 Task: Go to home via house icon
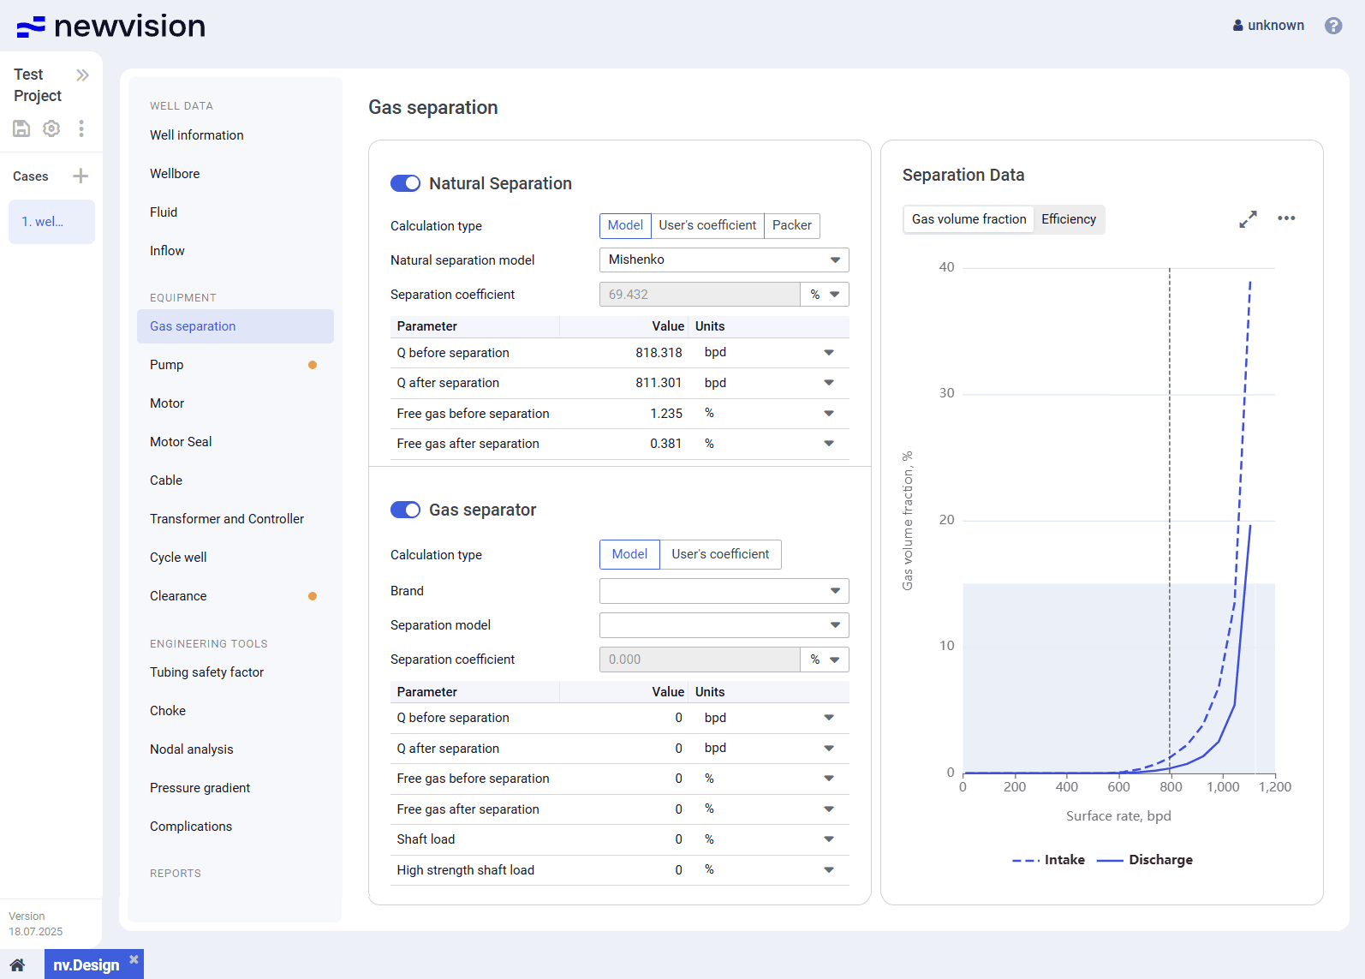[x=18, y=964]
